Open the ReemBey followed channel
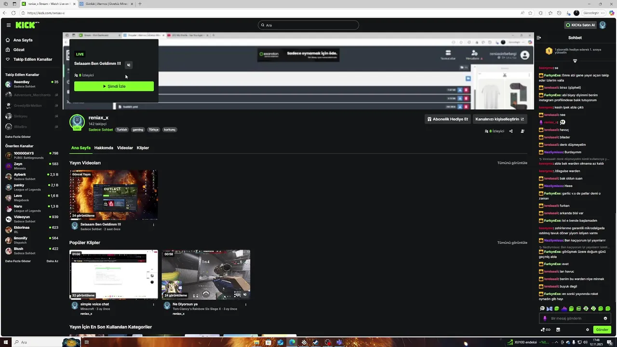This screenshot has width=617, height=347. pyautogui.click(x=32, y=84)
